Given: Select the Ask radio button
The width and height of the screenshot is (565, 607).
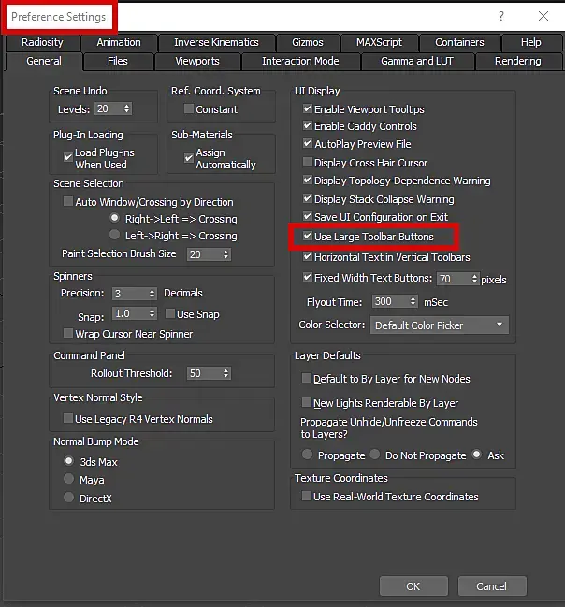Looking at the screenshot, I should tap(477, 455).
